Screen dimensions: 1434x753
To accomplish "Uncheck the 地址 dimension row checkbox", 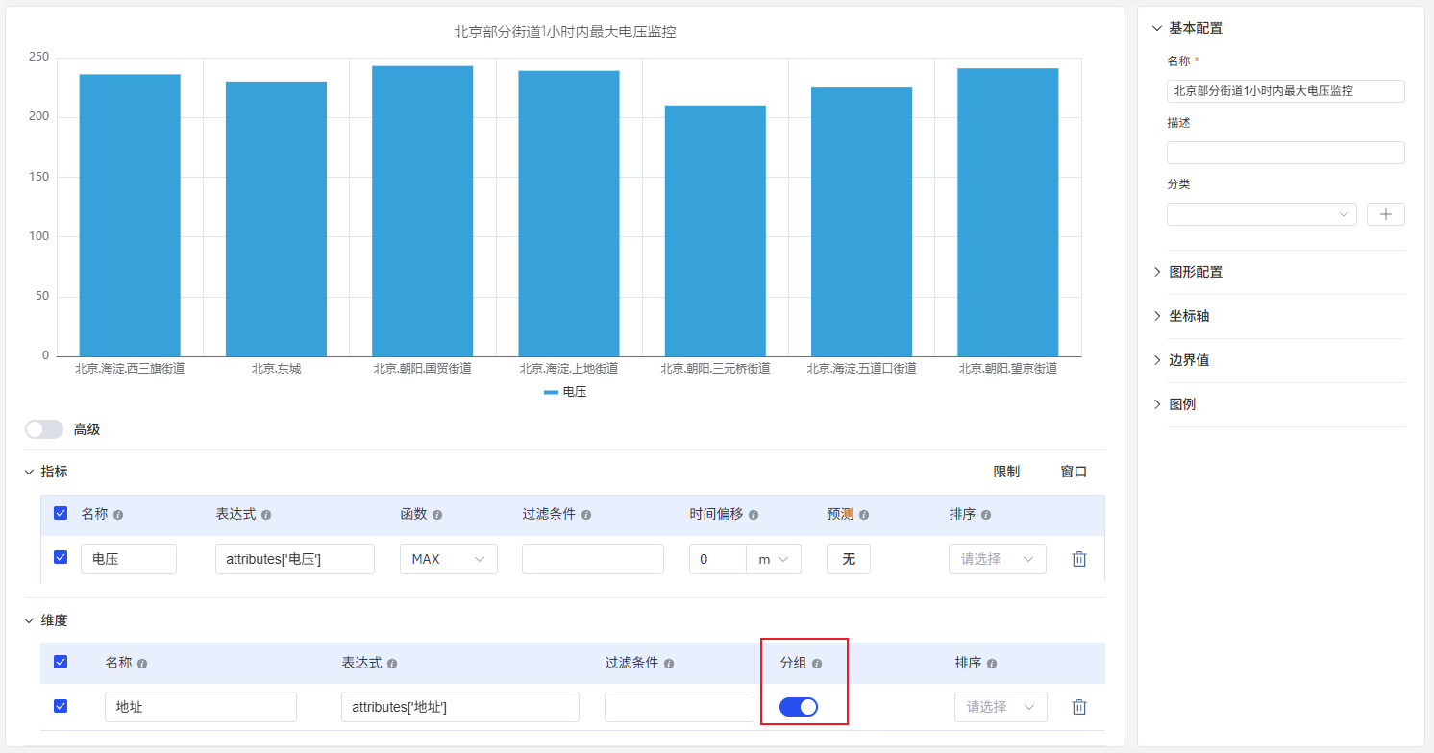I will 61,706.
